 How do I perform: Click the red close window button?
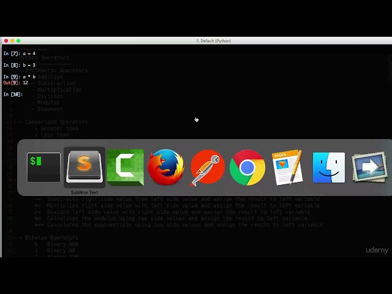[6, 41]
